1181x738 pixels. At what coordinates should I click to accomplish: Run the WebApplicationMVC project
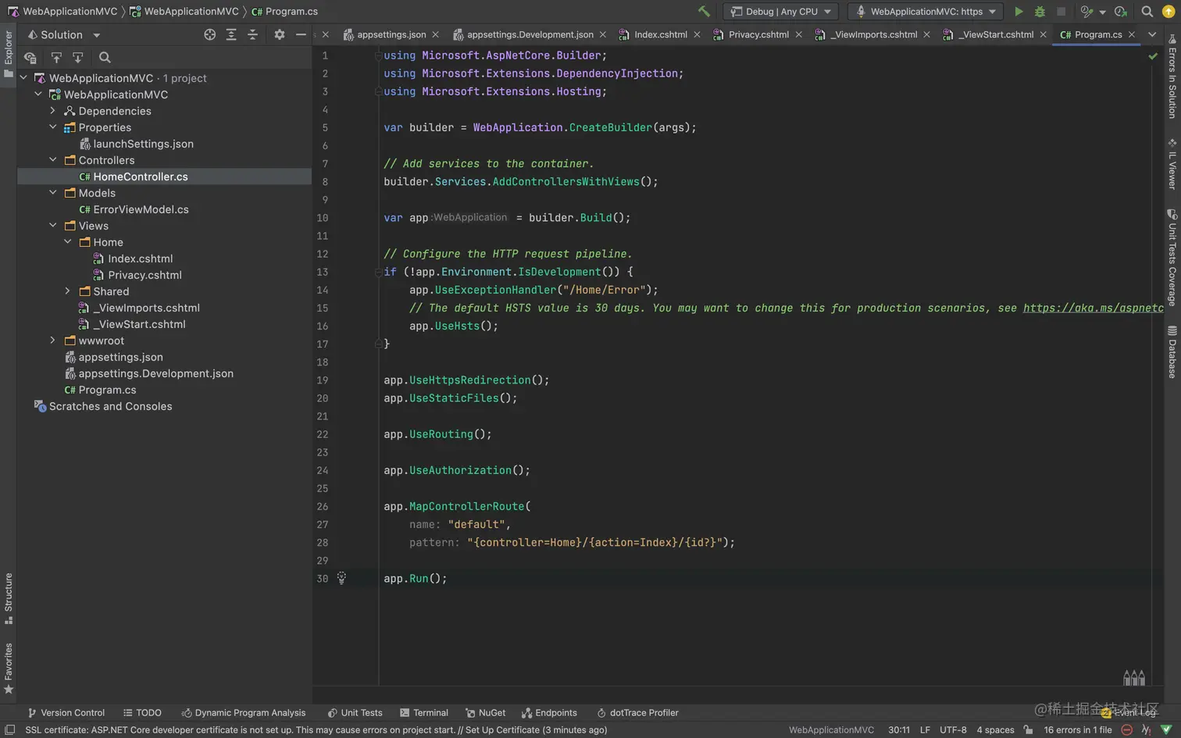pyautogui.click(x=1019, y=12)
